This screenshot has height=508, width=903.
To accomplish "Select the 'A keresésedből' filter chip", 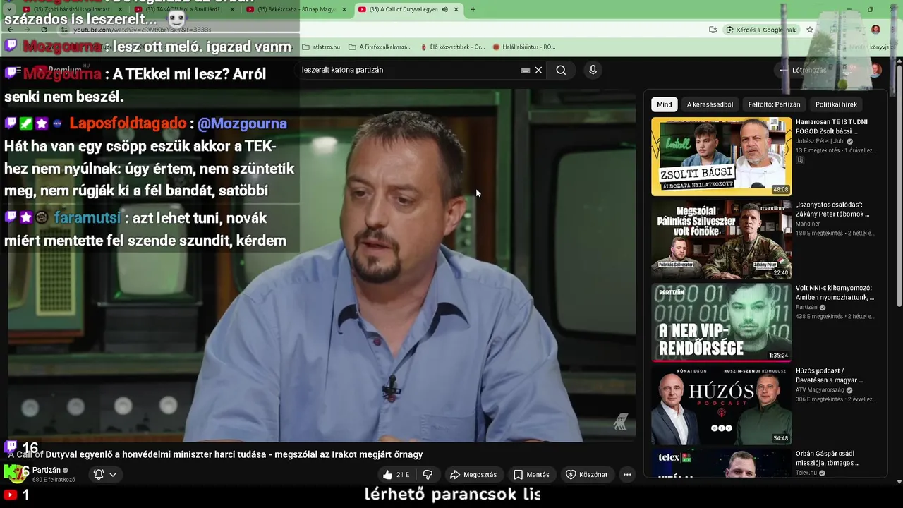I will (x=710, y=104).
